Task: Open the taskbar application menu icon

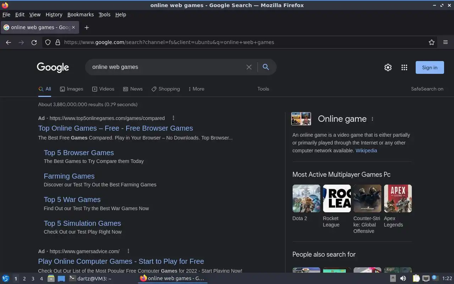Action: pyautogui.click(x=6, y=279)
